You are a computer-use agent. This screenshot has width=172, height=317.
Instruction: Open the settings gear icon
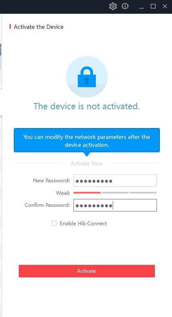click(x=113, y=7)
